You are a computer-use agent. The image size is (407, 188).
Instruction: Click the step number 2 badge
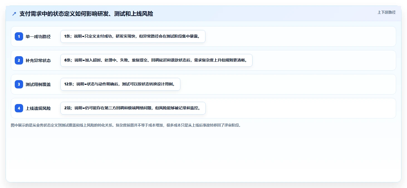tap(19, 60)
